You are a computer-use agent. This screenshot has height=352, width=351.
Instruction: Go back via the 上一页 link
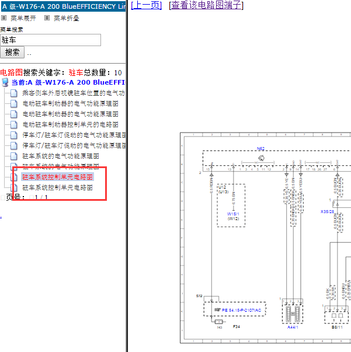pyautogui.click(x=146, y=5)
